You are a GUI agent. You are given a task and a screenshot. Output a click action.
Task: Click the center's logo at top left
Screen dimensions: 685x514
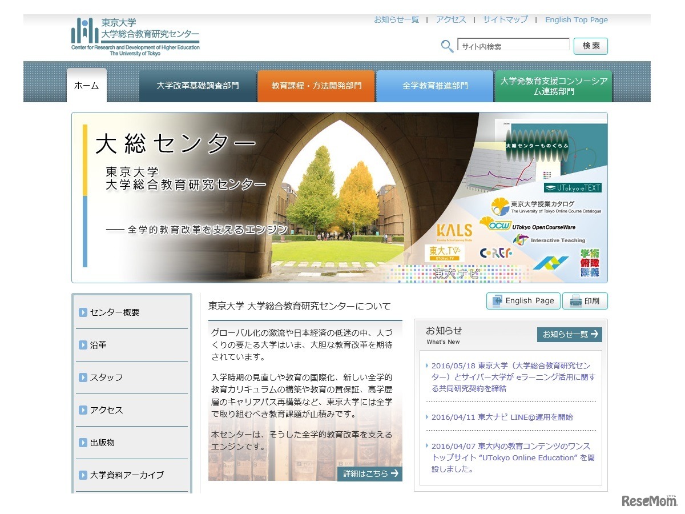(134, 34)
